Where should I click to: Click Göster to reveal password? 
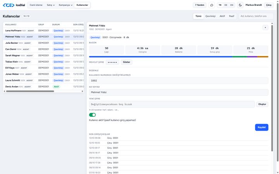[126, 62]
